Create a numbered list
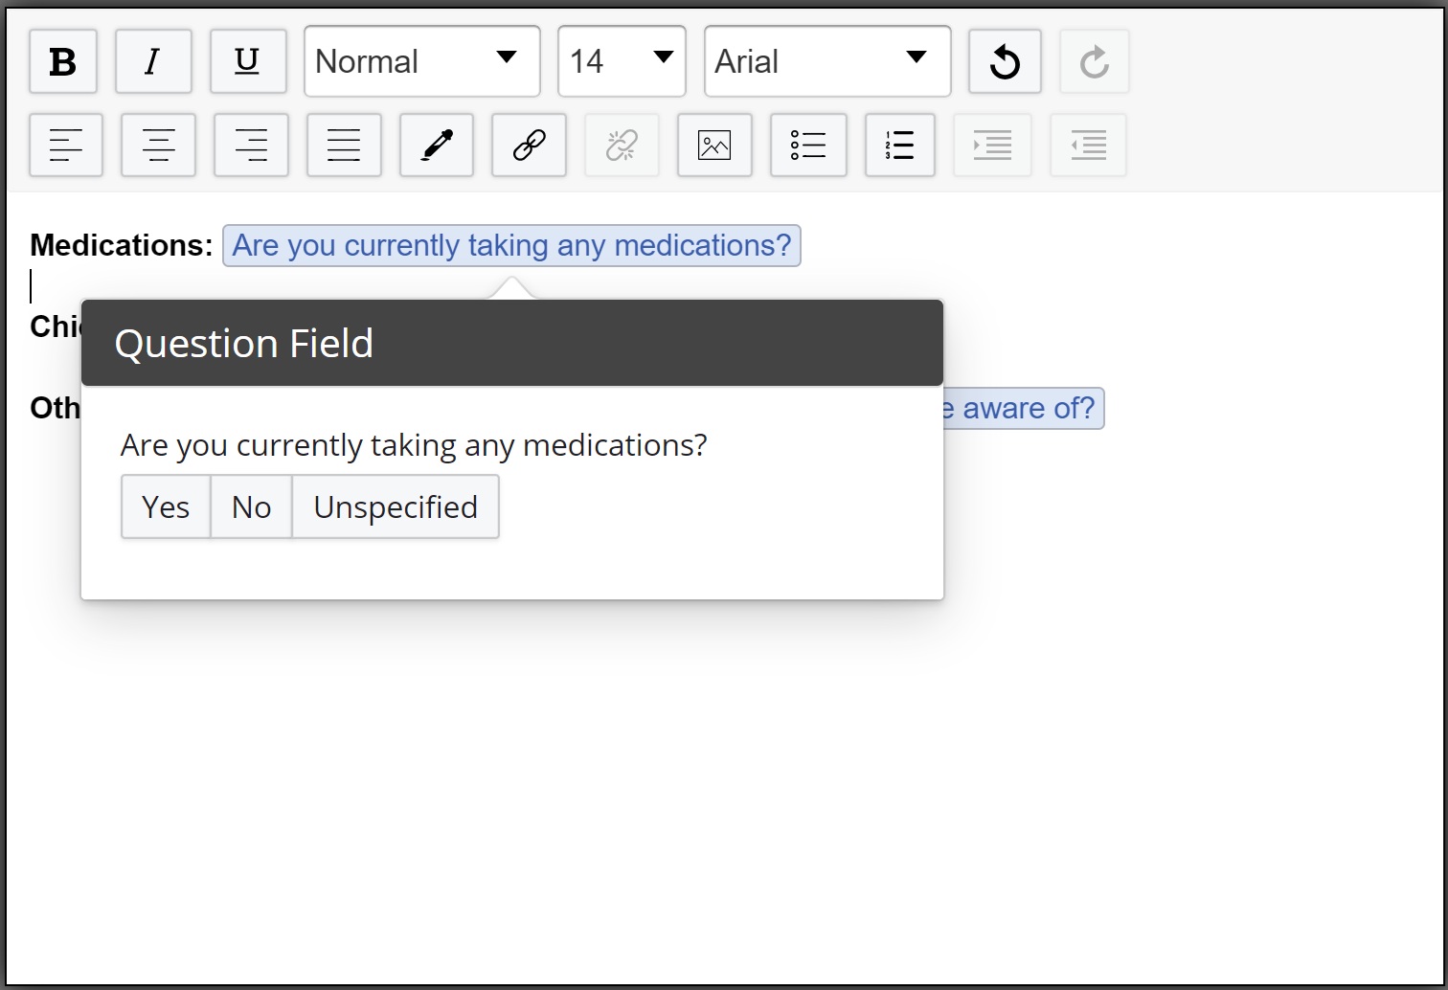The image size is (1448, 990). (899, 146)
